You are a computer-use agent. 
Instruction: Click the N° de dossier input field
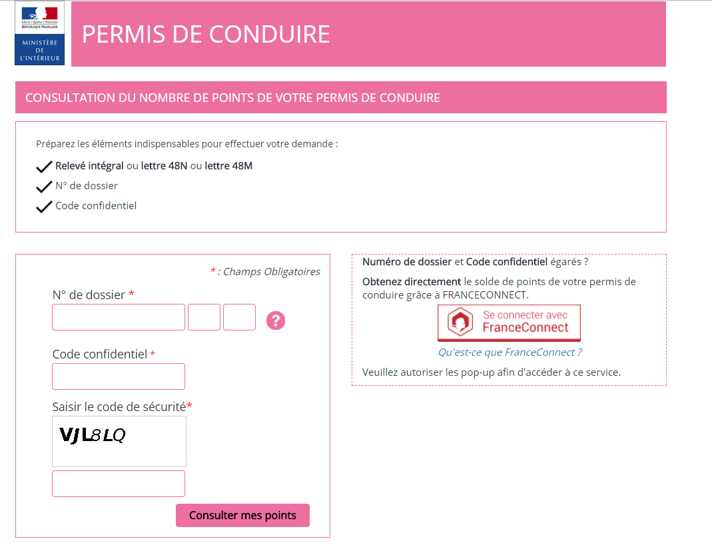118,316
